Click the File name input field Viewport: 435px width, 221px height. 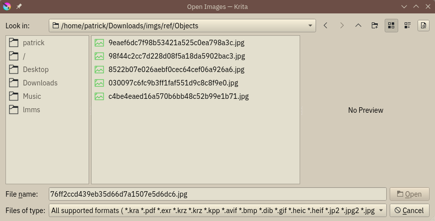pyautogui.click(x=217, y=194)
